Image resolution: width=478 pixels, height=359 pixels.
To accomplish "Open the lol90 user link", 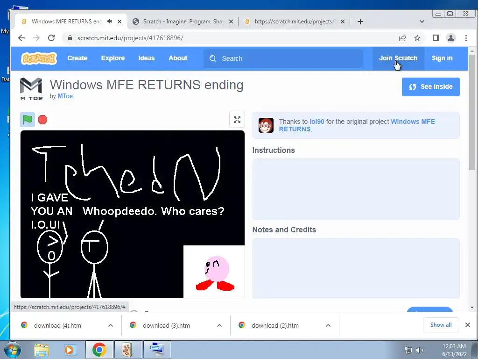I will point(317,122).
